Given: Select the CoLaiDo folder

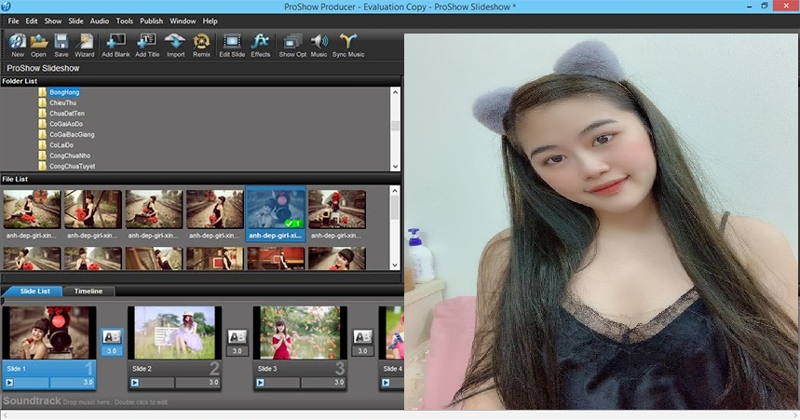Looking at the screenshot, I should pyautogui.click(x=61, y=145).
